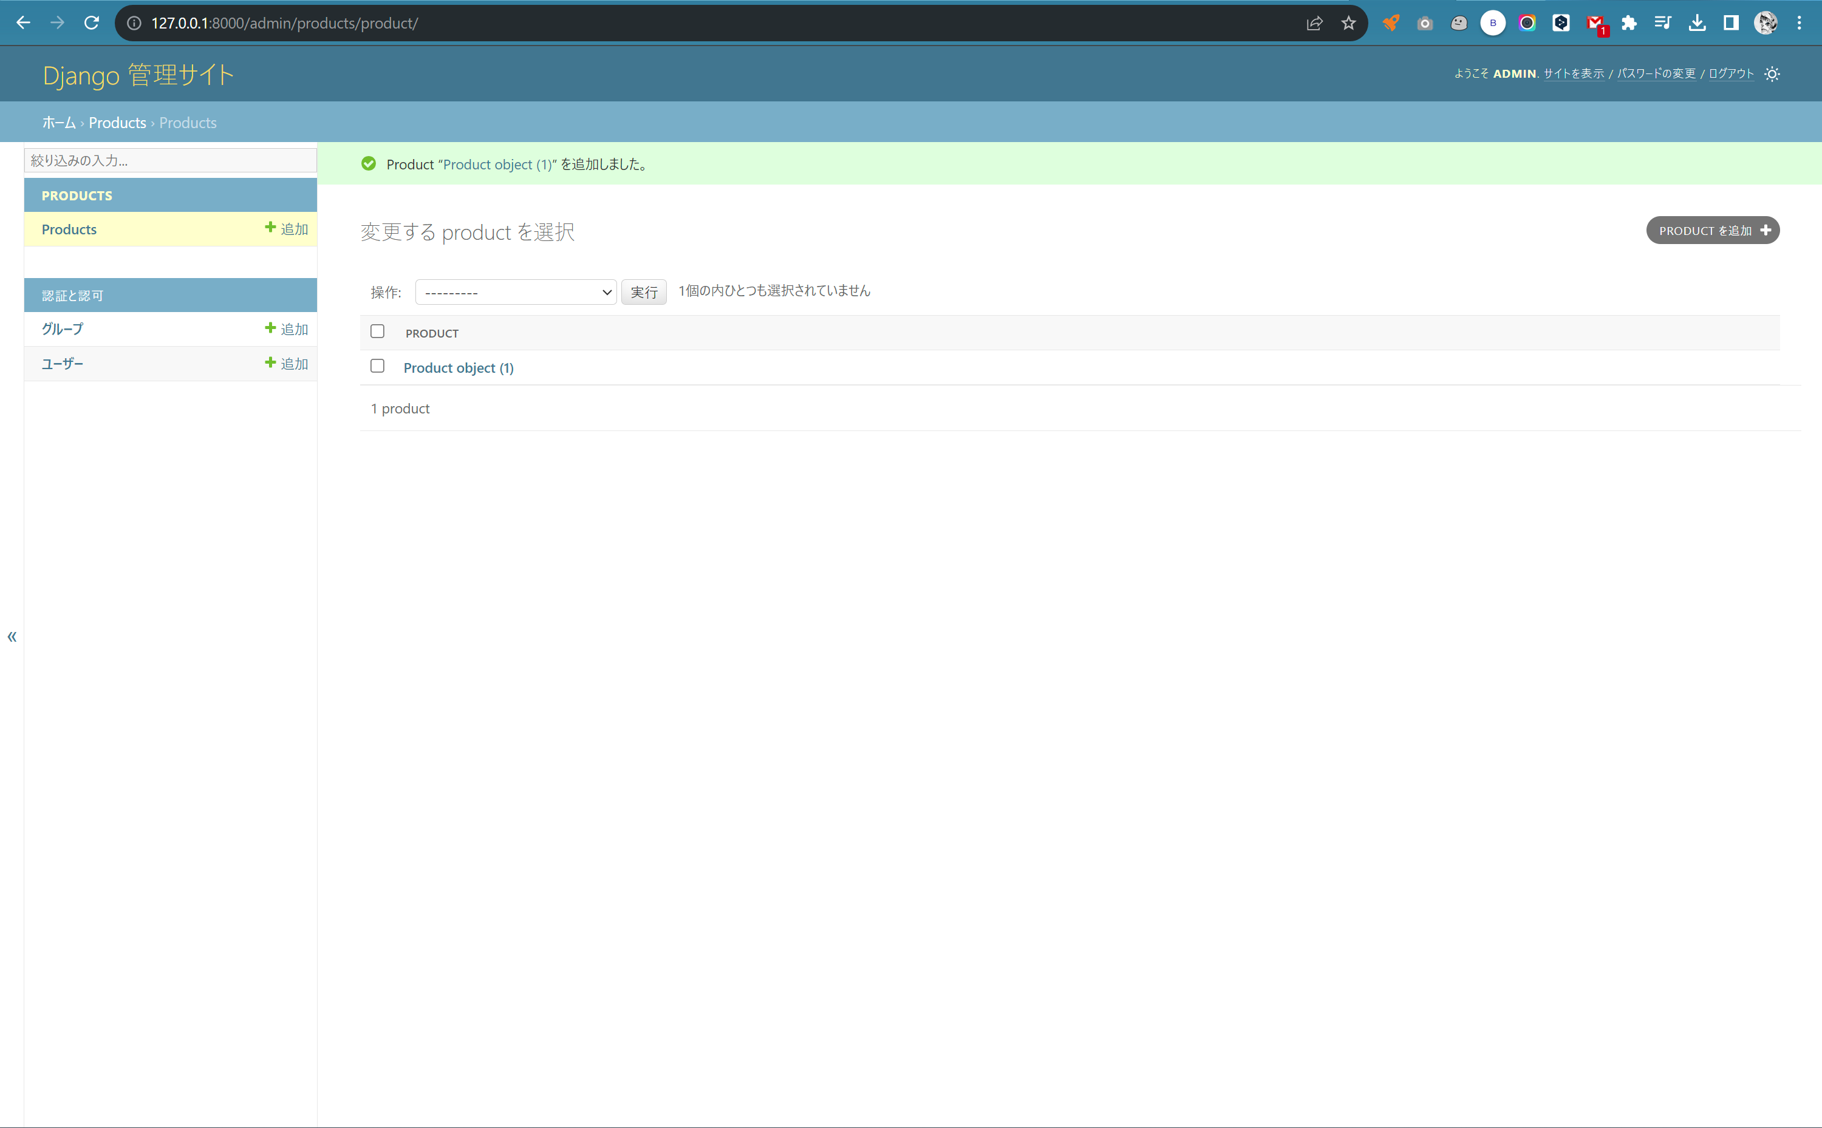
Task: Open the browser extensions puzzle-piece menu
Action: coord(1629,22)
